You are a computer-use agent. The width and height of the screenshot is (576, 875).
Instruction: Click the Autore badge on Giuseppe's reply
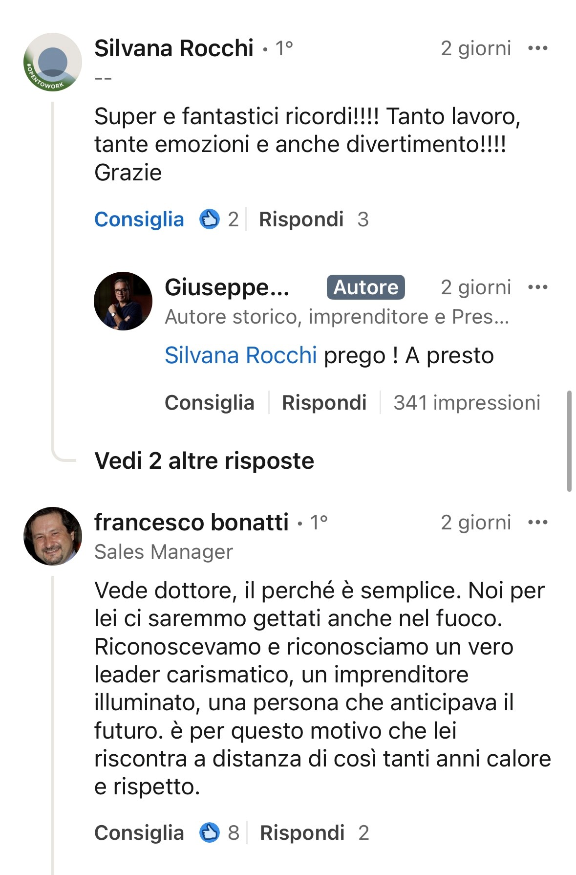click(365, 287)
